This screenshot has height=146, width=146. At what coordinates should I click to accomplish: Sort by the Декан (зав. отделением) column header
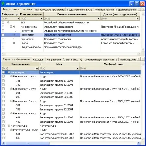point(120,14)
